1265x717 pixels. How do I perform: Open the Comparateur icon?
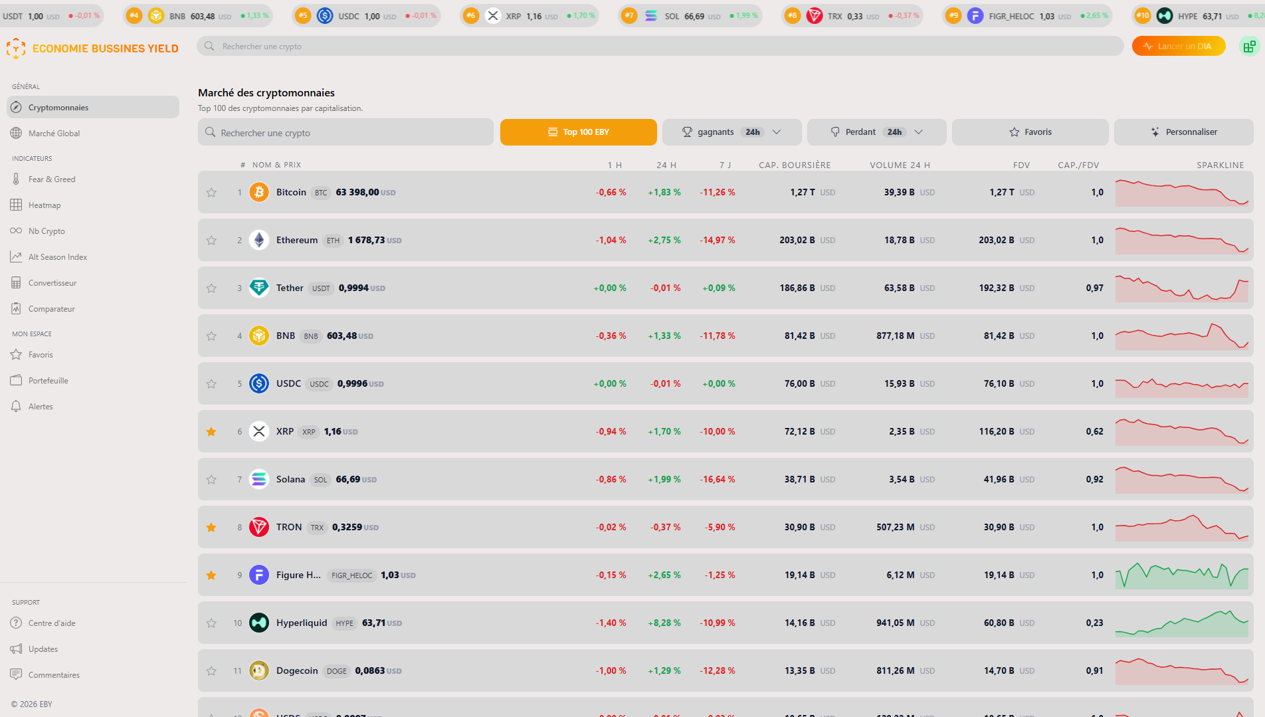point(16,308)
